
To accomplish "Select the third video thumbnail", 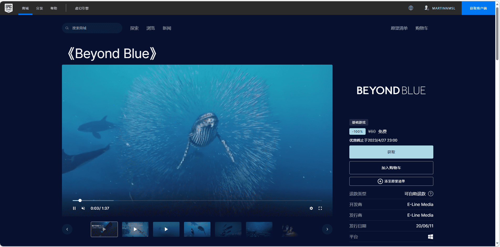I will (166, 229).
